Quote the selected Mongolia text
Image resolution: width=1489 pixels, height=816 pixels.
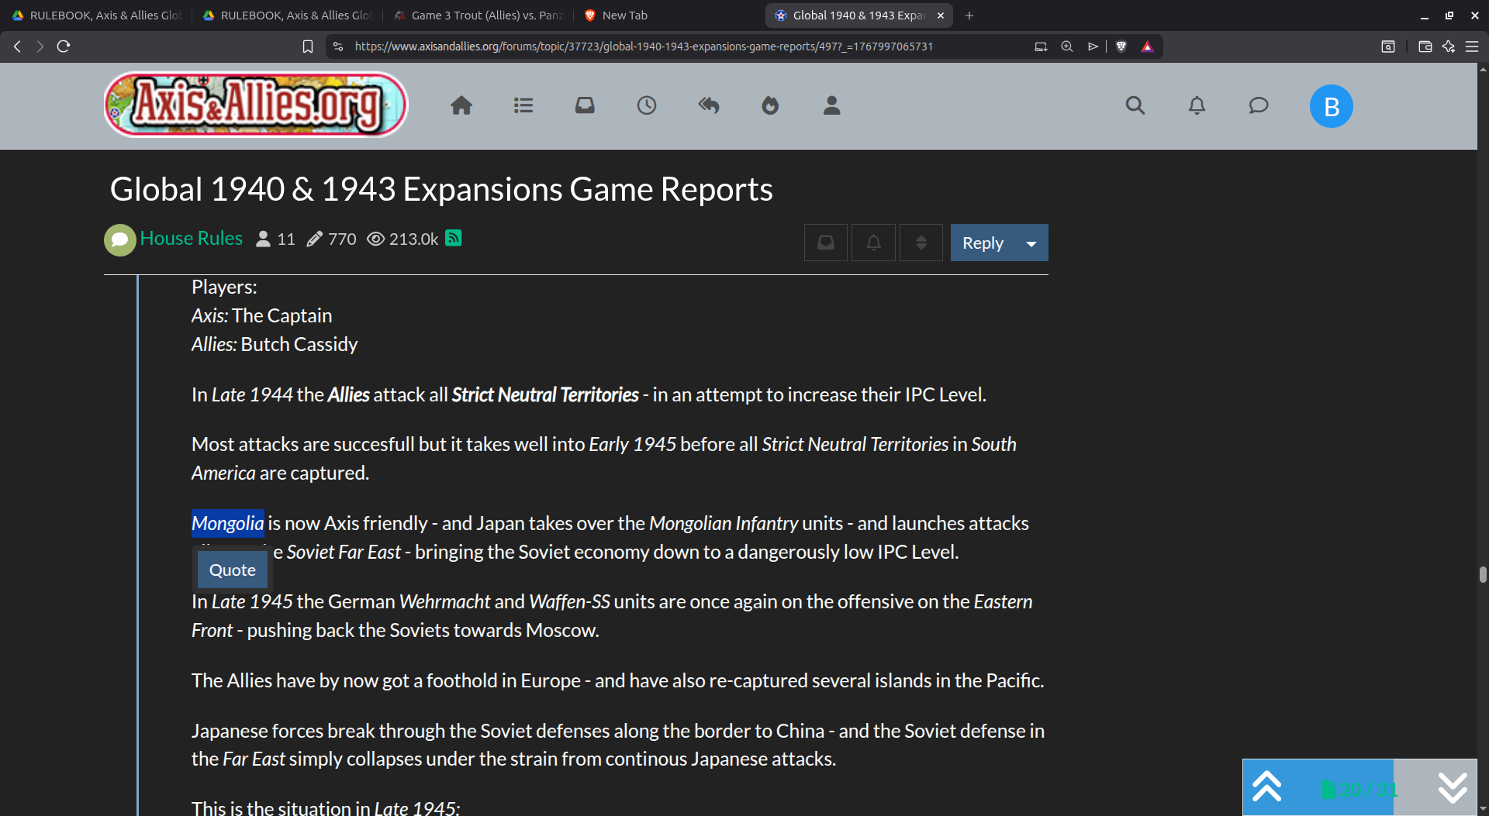(x=231, y=569)
